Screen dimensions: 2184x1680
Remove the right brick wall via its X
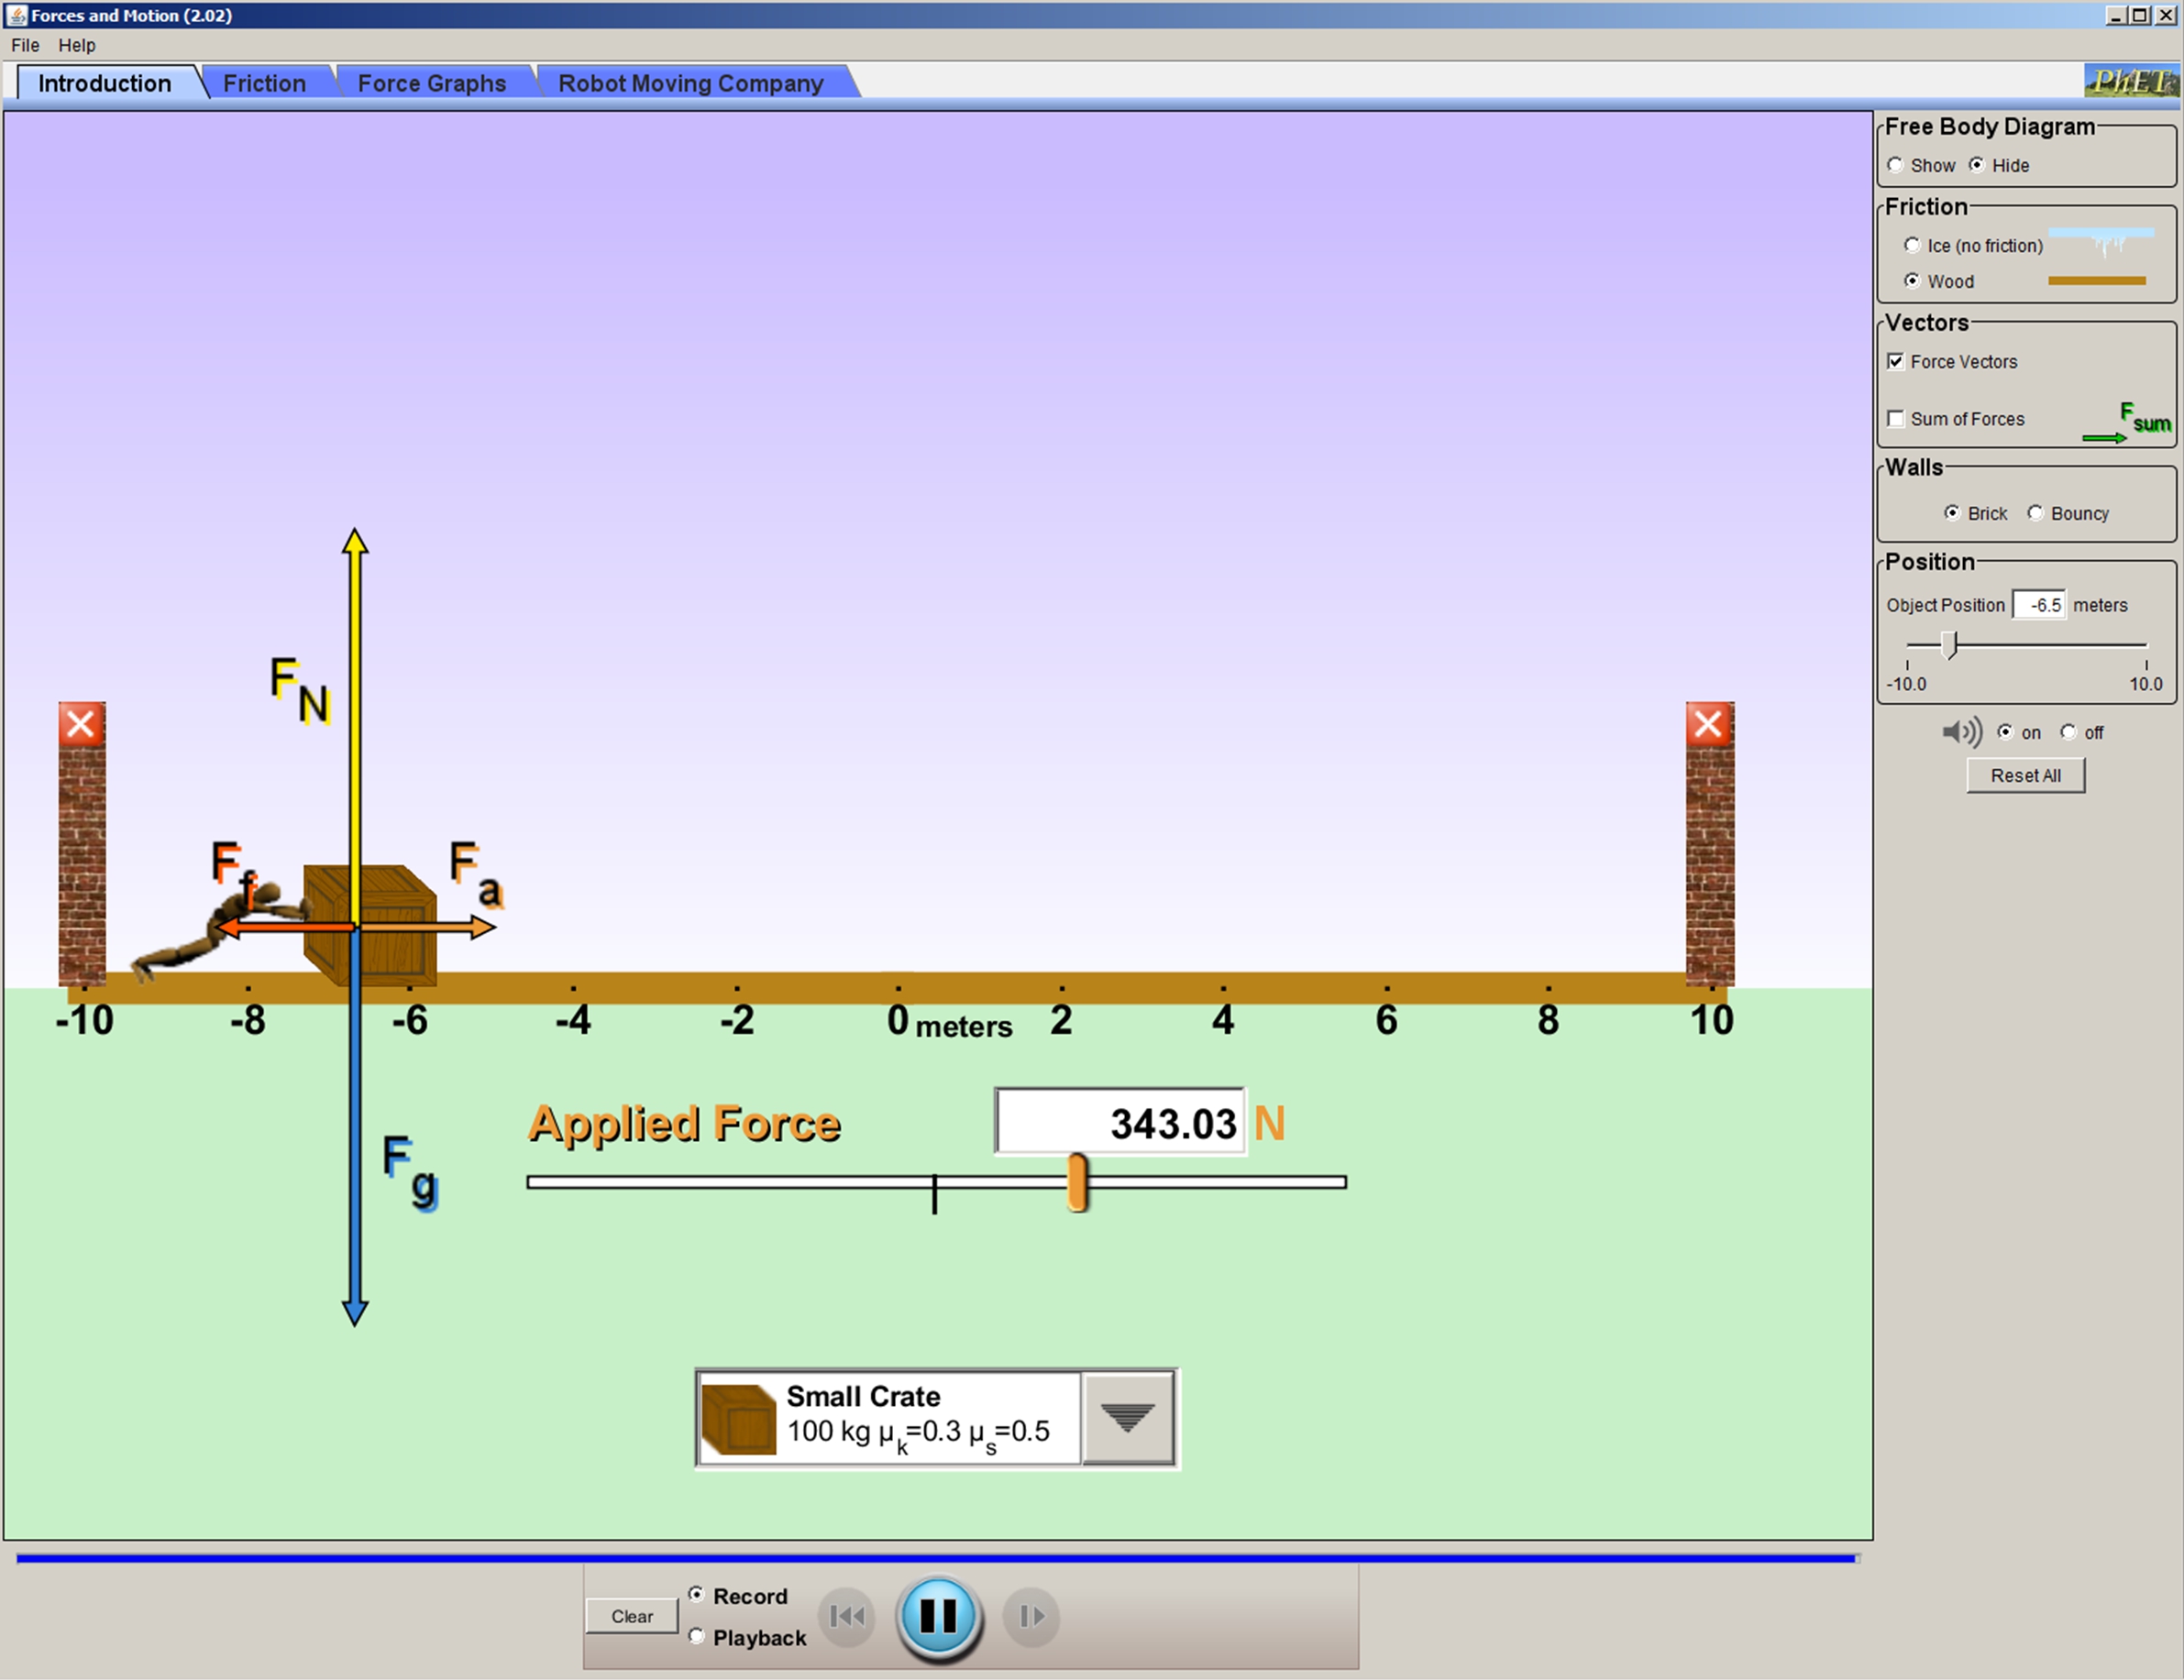1708,723
